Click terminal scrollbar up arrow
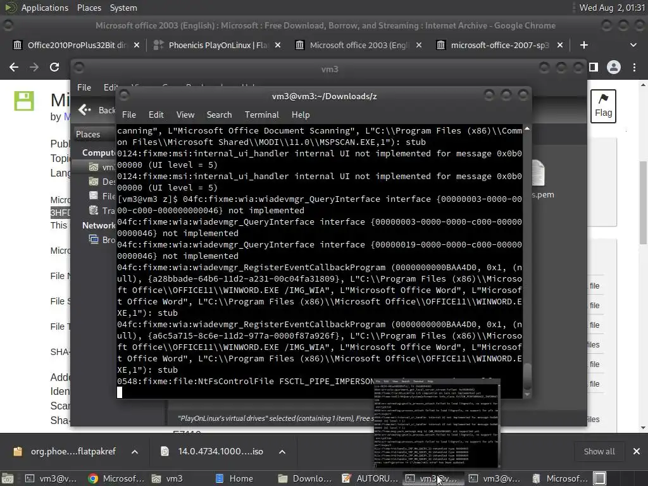648x486 pixels. (527, 129)
